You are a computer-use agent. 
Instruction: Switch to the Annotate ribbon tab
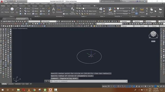(15, 6)
